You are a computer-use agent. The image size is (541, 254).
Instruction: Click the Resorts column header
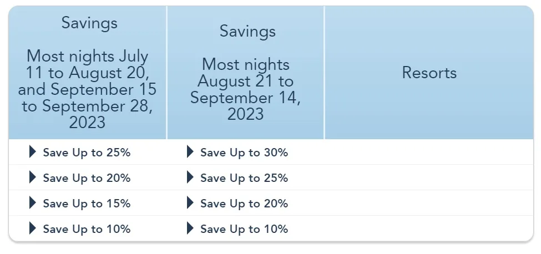tap(429, 73)
